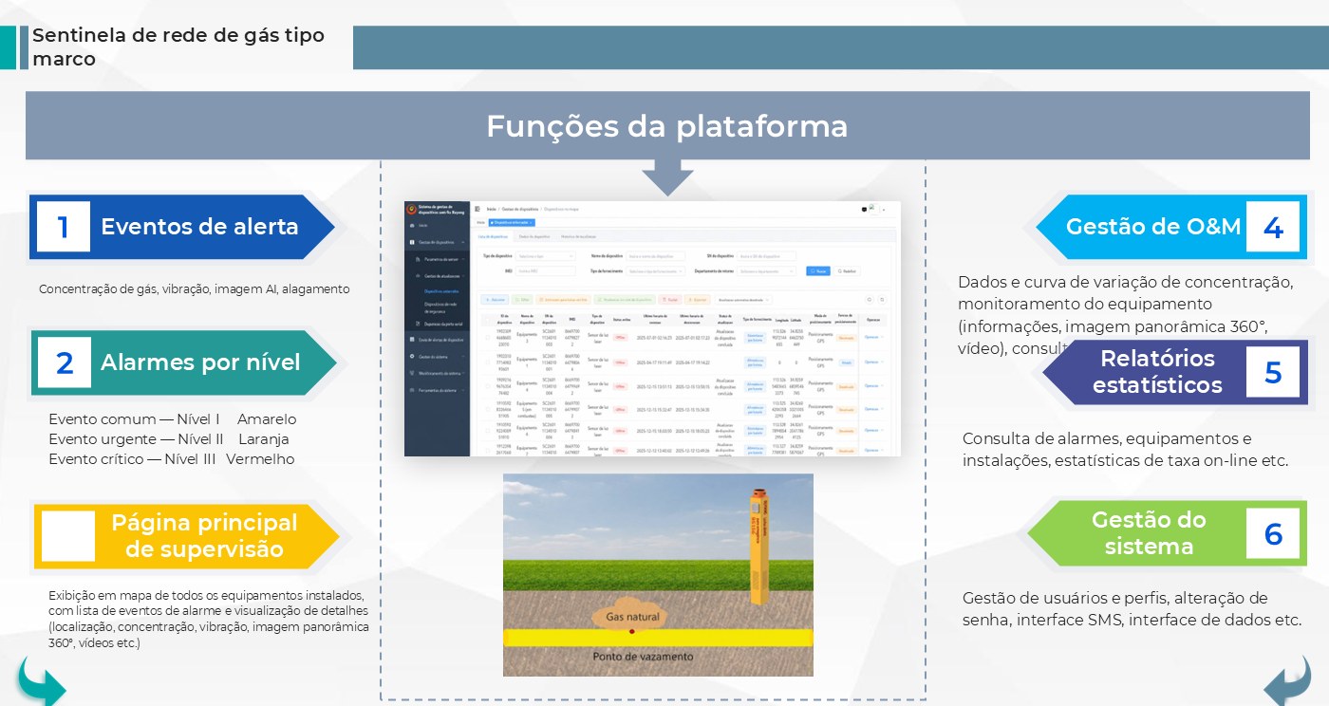Click the blue Adicionar button above the table
Viewport: 1329px width, 706px height.
click(x=495, y=300)
